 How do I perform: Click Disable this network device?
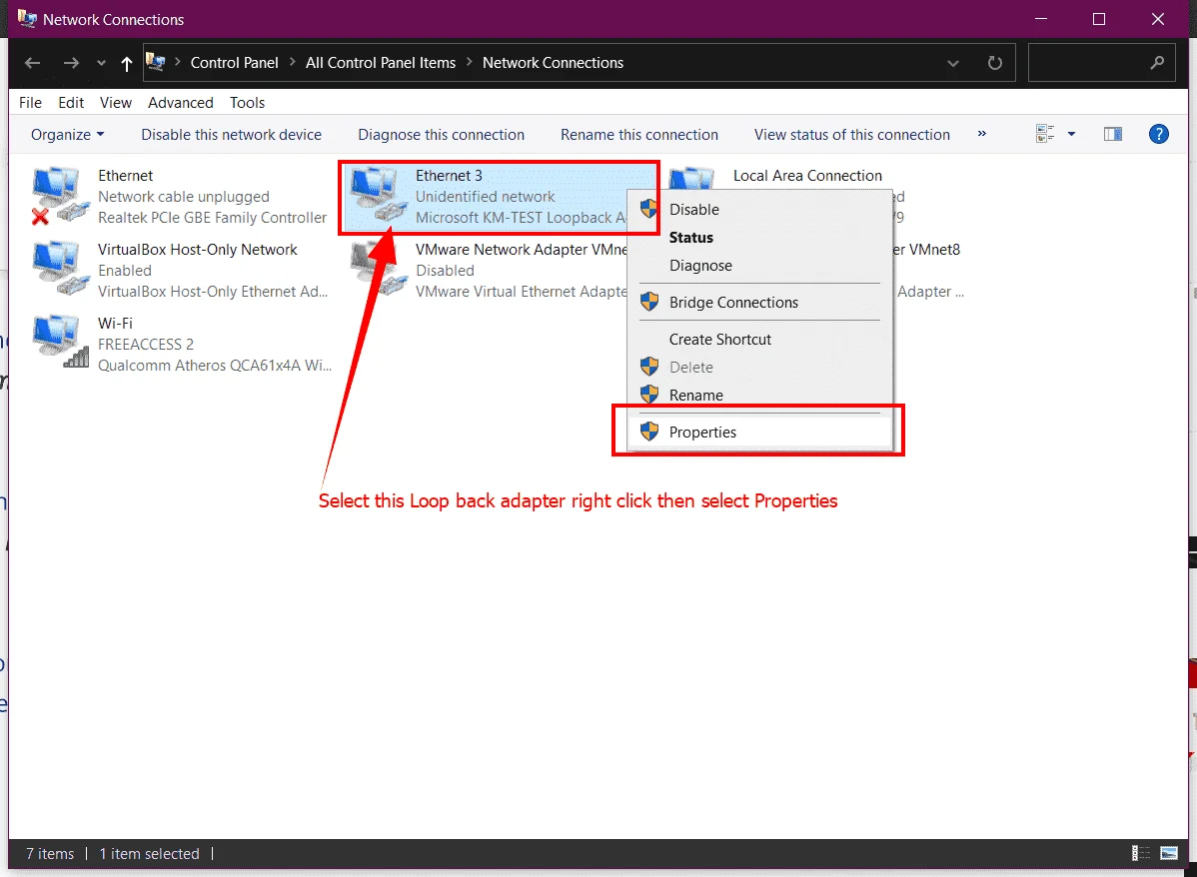(232, 134)
